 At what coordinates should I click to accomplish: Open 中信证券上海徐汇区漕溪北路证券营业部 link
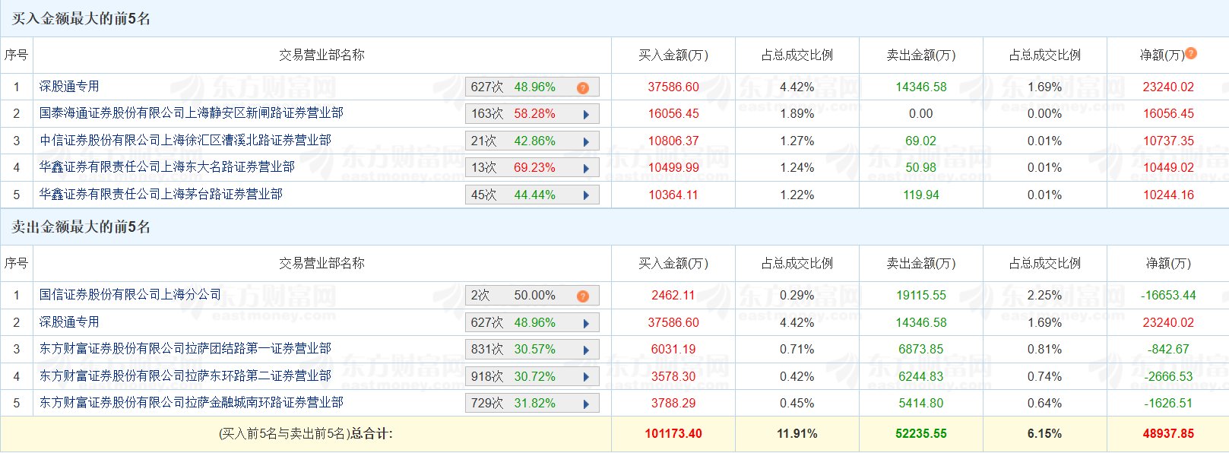tap(185, 141)
